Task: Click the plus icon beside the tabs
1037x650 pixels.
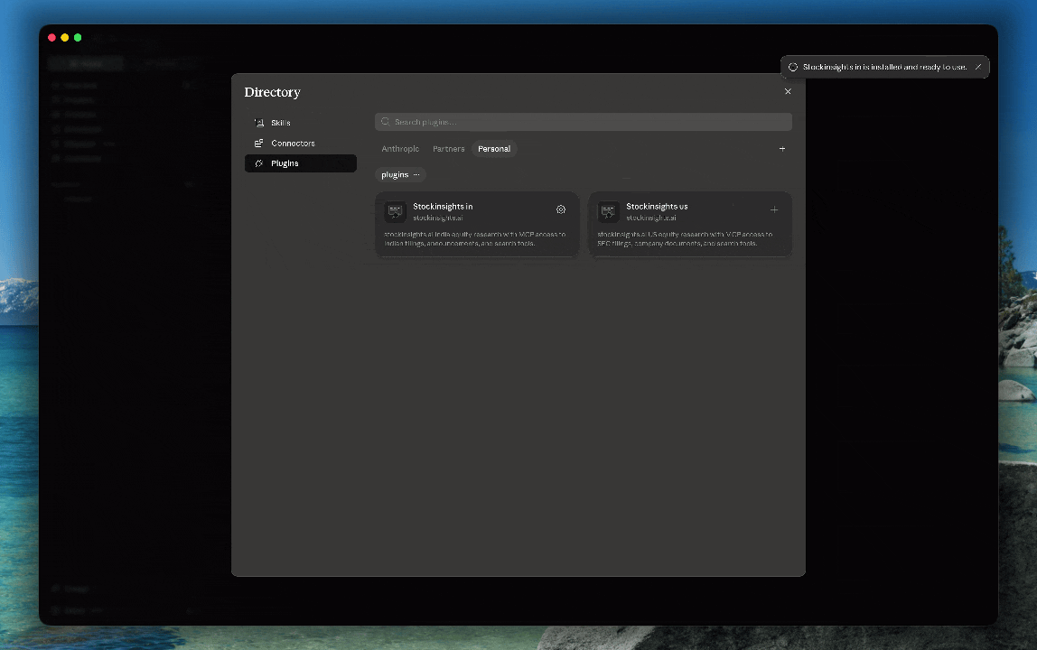Action: point(782,149)
